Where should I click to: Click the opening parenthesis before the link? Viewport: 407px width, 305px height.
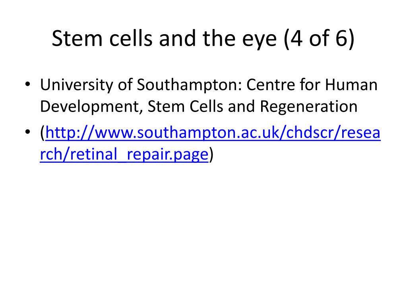coord(43,133)
